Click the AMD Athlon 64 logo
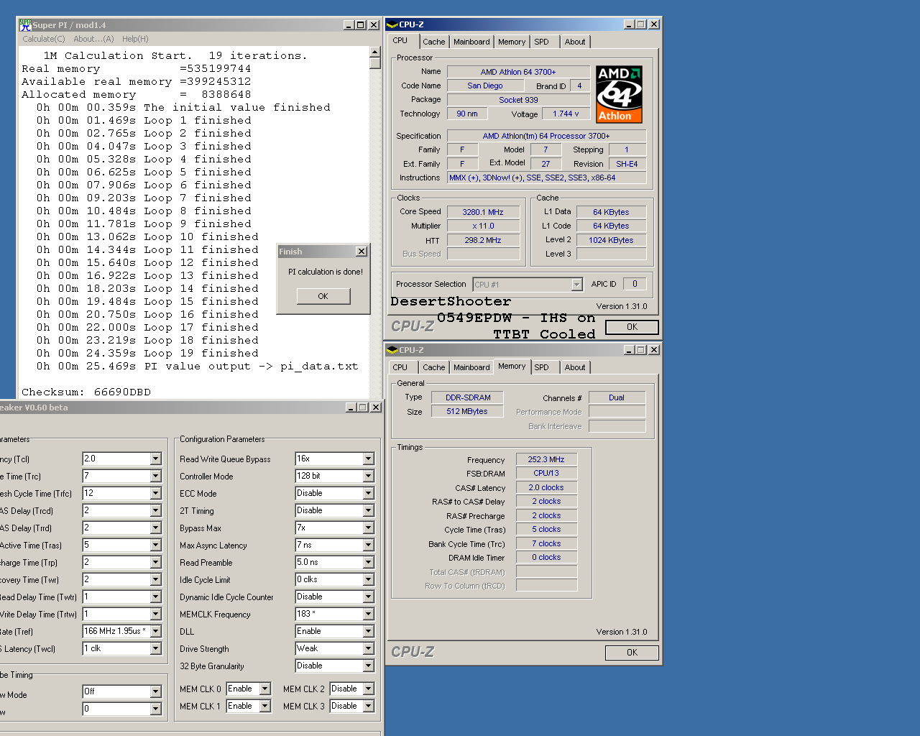 coord(619,94)
